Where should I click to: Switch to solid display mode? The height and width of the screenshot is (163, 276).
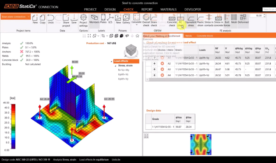(x=121, y=36)
